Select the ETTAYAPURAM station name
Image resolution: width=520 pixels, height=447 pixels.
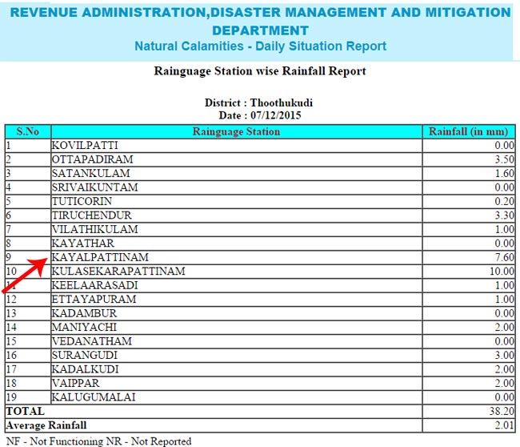click(94, 300)
